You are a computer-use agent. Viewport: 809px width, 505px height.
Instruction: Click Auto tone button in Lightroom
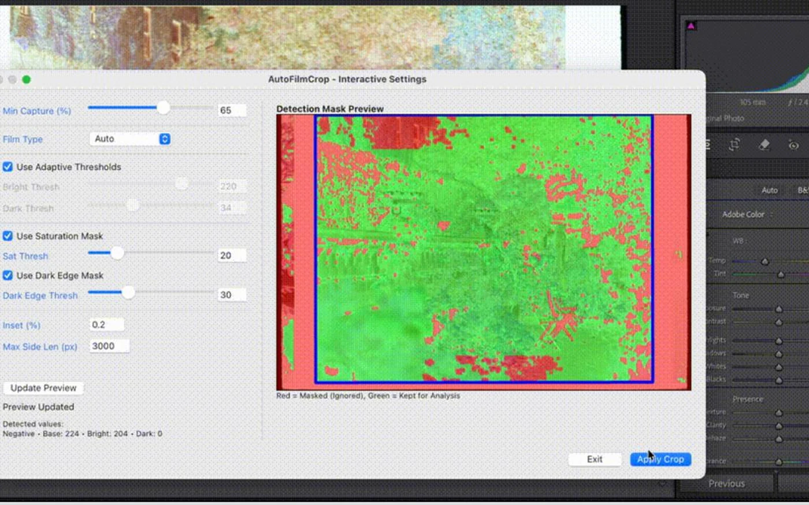[x=769, y=190]
